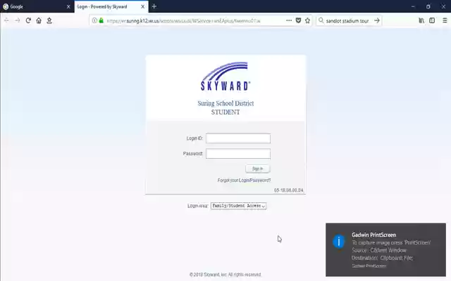Click the search box with sandlot stadium tour
Image resolution: width=451 pixels, height=281 pixels.
pyautogui.click(x=347, y=20)
